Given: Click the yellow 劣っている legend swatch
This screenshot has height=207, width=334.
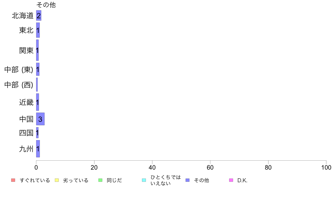Looking at the screenshot, I should coord(57,180).
